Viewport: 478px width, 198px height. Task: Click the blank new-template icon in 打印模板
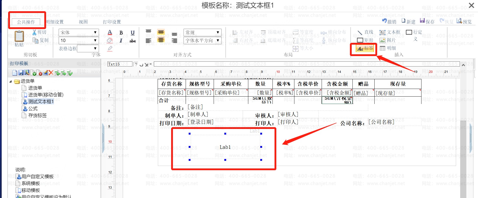[15, 73]
